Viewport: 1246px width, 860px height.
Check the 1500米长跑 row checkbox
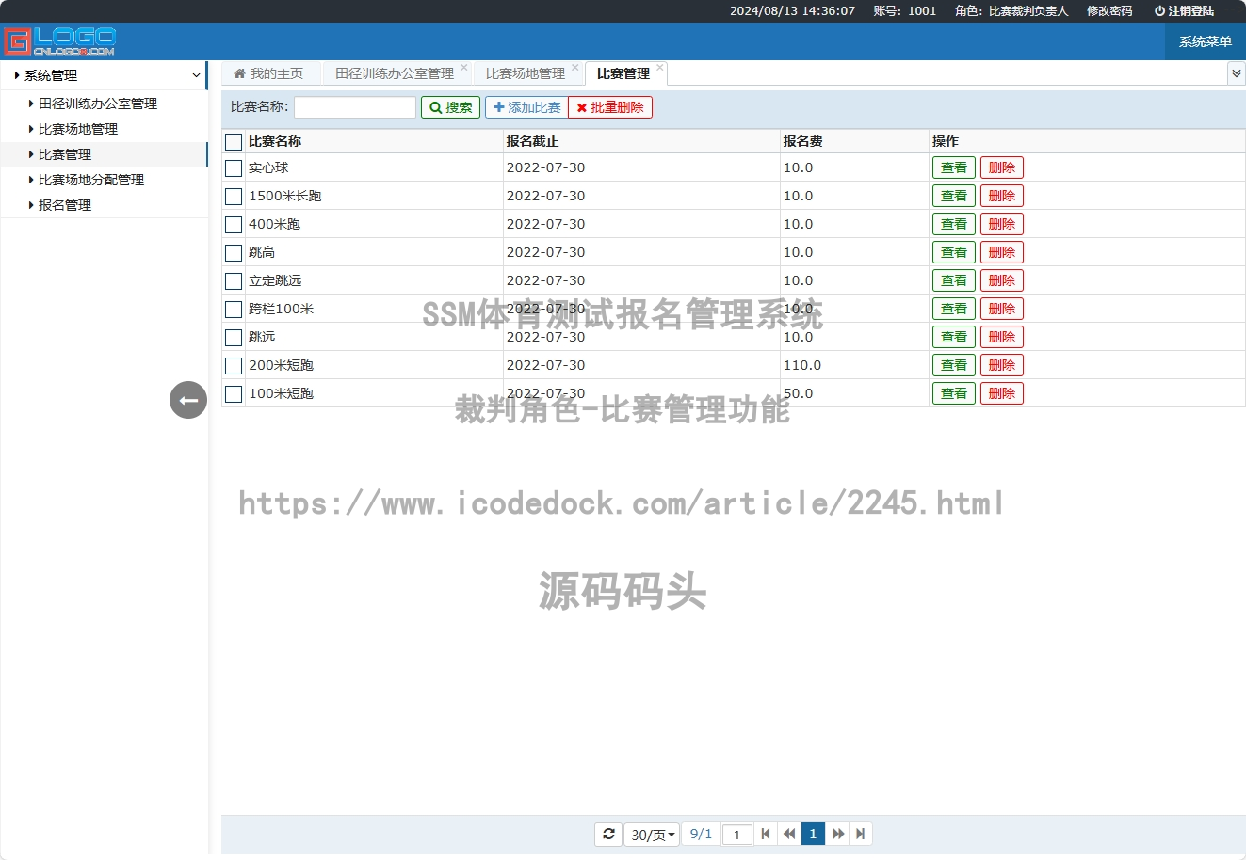tap(234, 197)
